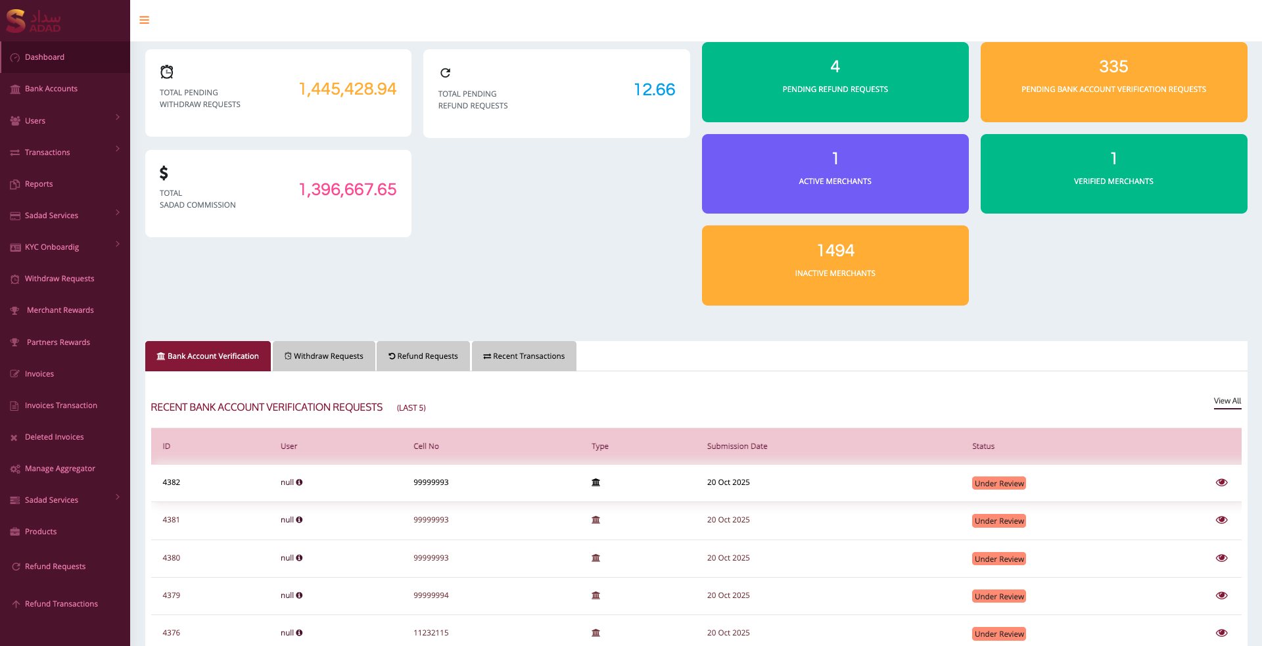This screenshot has width=1262, height=646.
Task: Click the Manage Aggregator gear icon
Action: point(14,468)
